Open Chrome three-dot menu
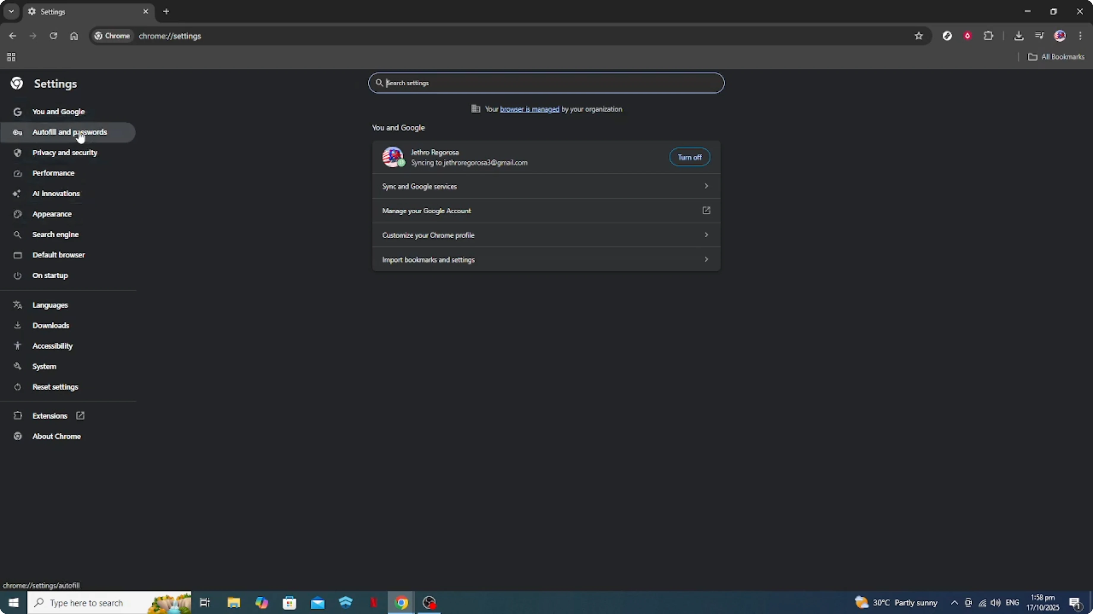The width and height of the screenshot is (1093, 614). 1080,36
